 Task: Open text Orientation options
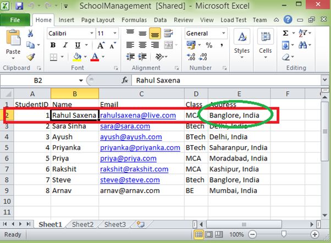tap(159, 57)
